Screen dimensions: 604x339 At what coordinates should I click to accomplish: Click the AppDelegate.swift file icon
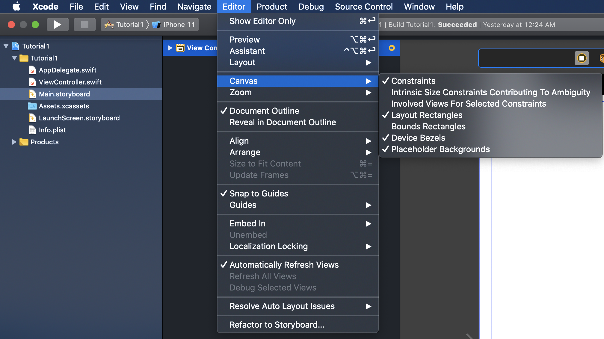coord(32,70)
